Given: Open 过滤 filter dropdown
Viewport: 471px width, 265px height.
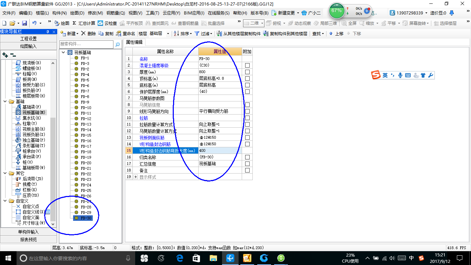Looking at the screenshot, I should [203, 33].
